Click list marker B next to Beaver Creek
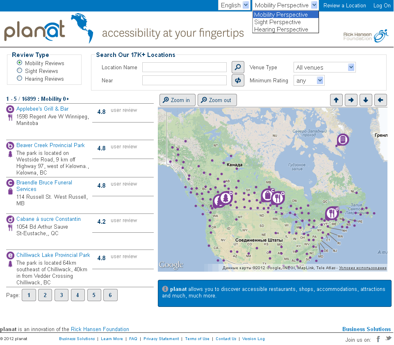 click(10, 145)
